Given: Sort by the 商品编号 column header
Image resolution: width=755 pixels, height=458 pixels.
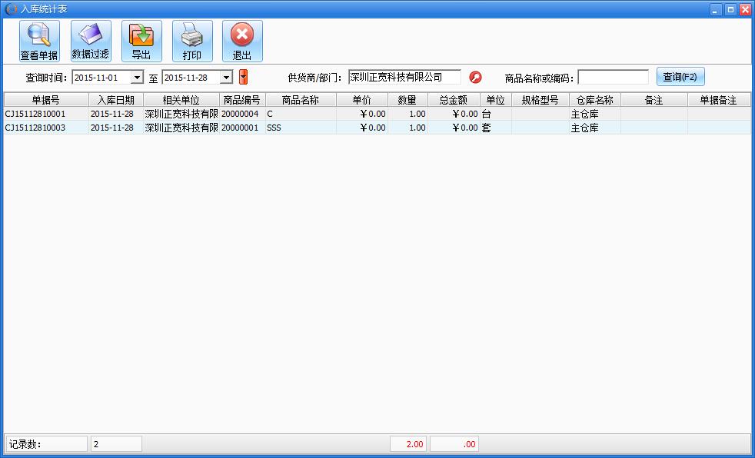Looking at the screenshot, I should 242,100.
